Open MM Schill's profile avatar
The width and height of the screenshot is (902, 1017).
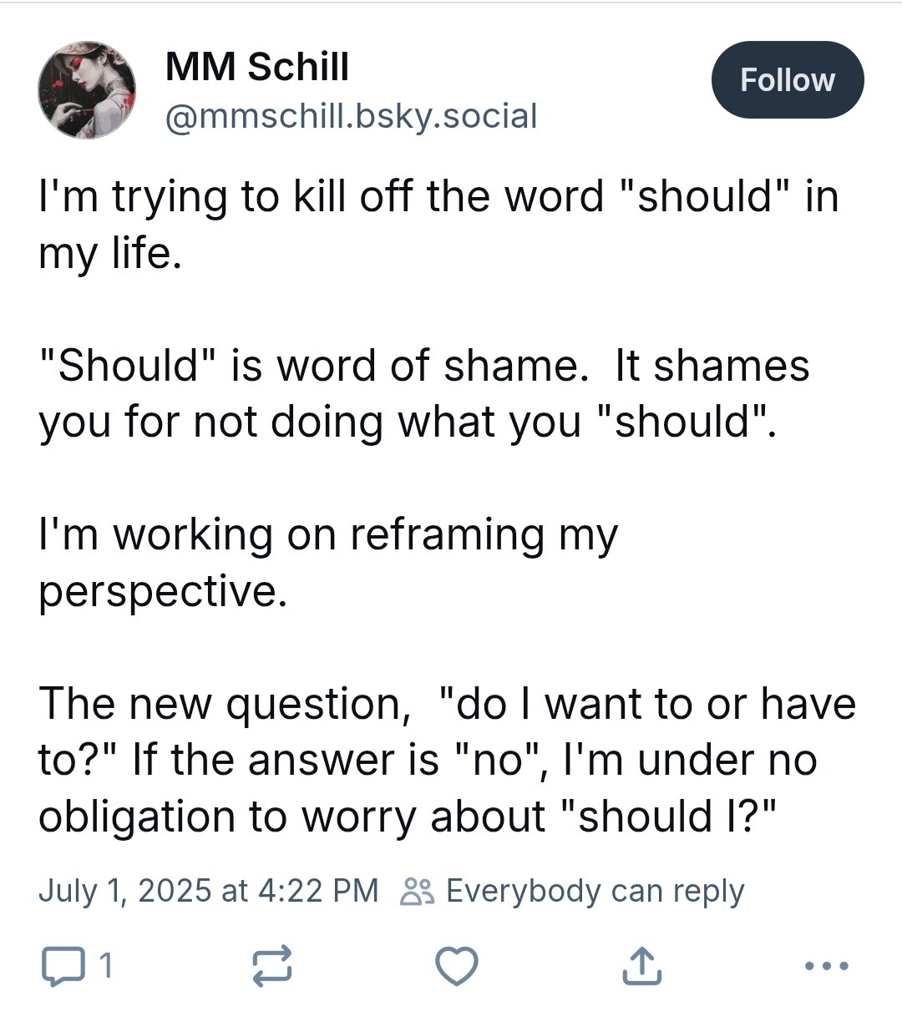pos(87,89)
